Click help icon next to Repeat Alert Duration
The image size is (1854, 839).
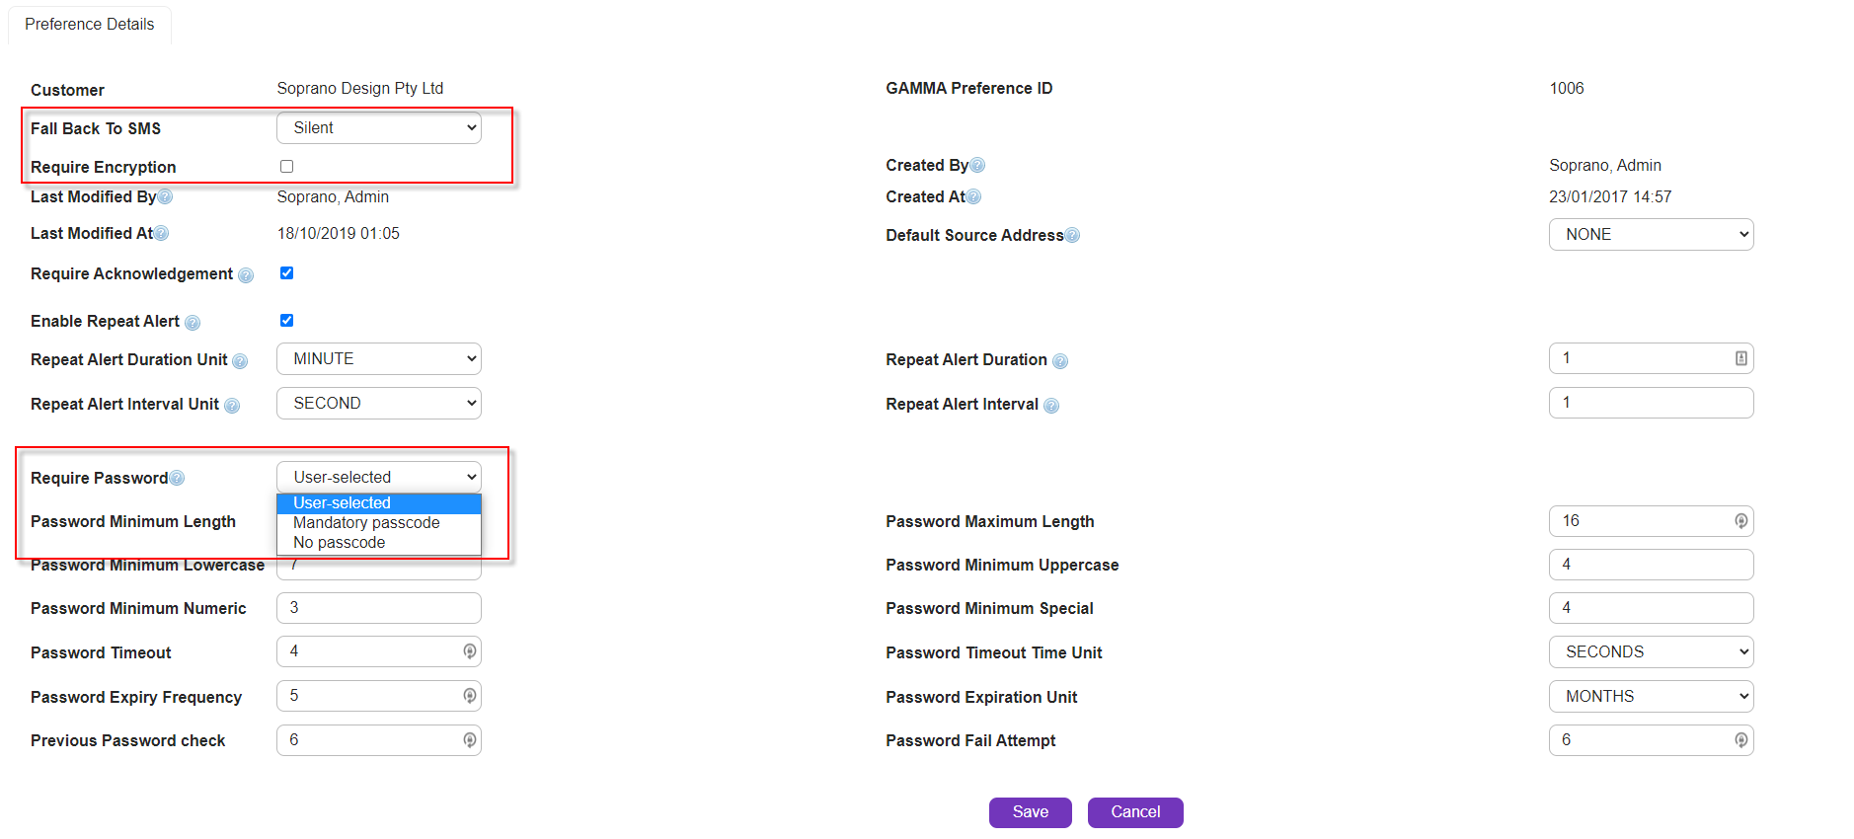tap(1059, 361)
